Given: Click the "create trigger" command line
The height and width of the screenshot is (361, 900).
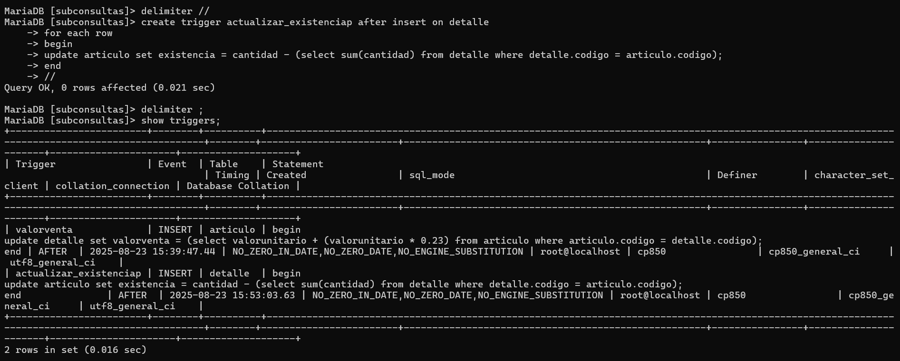Looking at the screenshot, I should pos(315,22).
